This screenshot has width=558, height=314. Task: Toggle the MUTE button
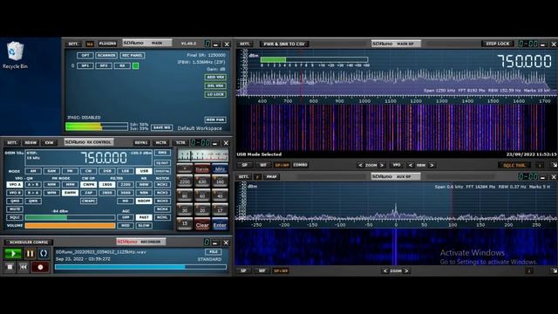coord(15,209)
